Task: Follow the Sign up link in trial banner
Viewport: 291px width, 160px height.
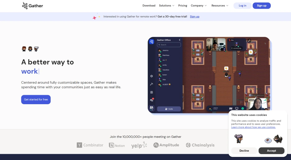Action: pyautogui.click(x=195, y=16)
